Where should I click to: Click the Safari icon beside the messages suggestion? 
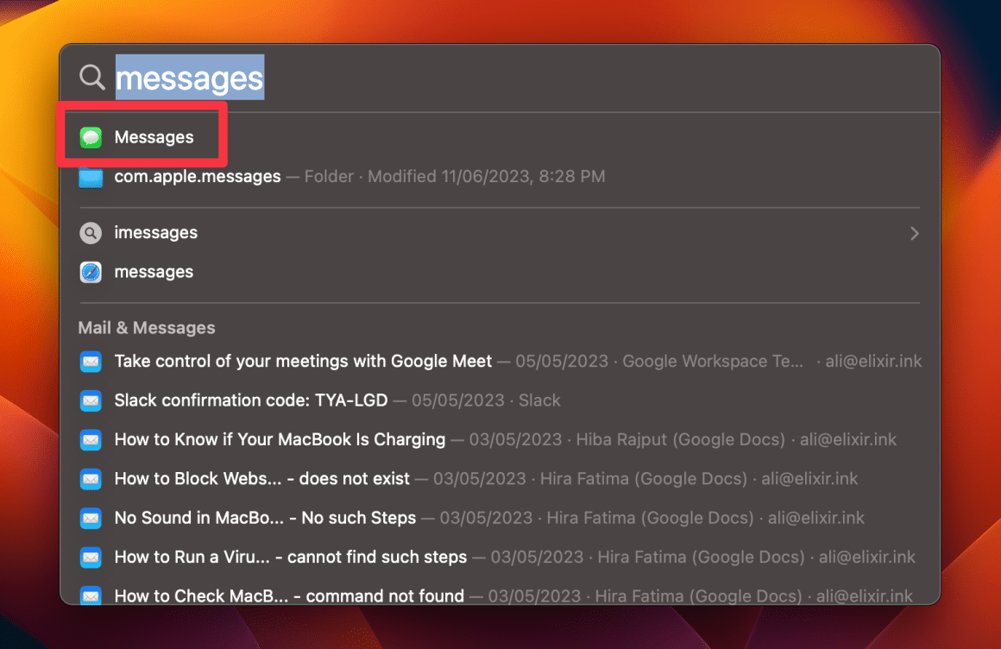90,271
